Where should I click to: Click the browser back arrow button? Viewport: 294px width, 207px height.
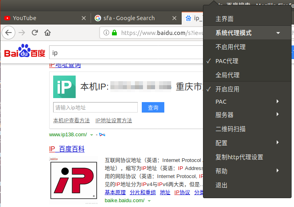(8, 33)
